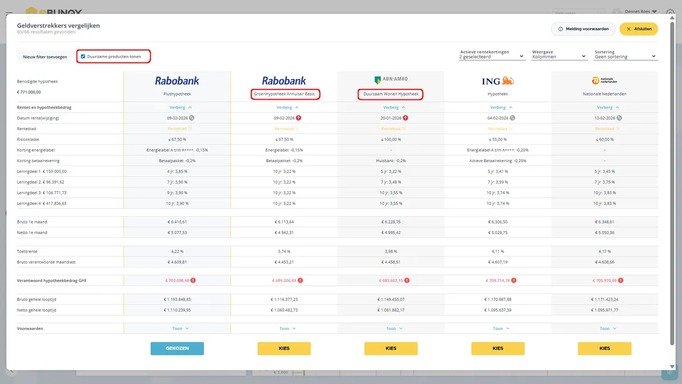Open the Dennes Roes user menu
This screenshot has height=384, width=682.
pos(641,11)
